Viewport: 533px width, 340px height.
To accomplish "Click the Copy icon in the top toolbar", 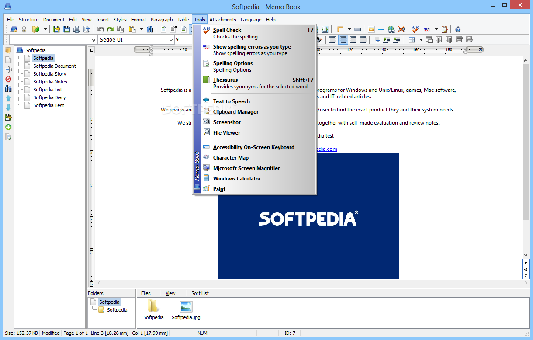I will point(120,29).
